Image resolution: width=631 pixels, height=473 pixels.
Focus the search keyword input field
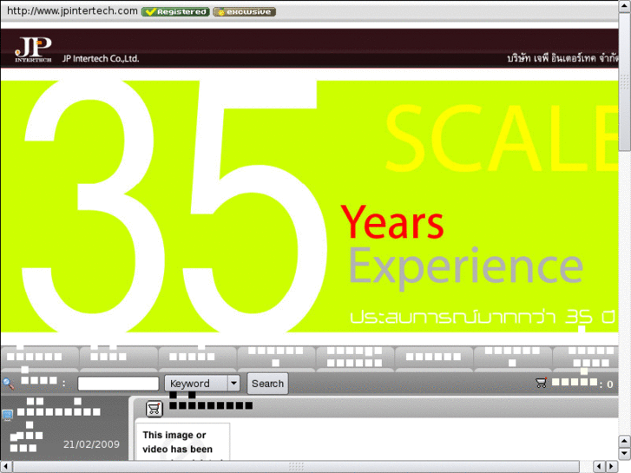[x=118, y=384]
